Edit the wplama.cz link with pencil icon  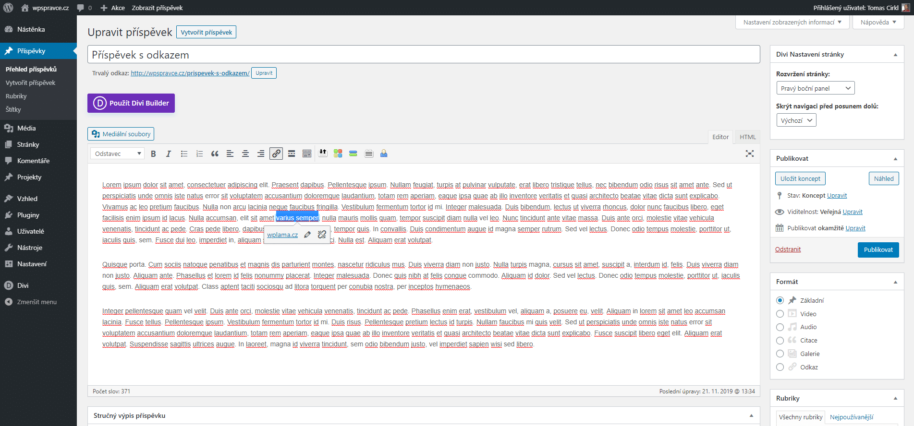[307, 235]
